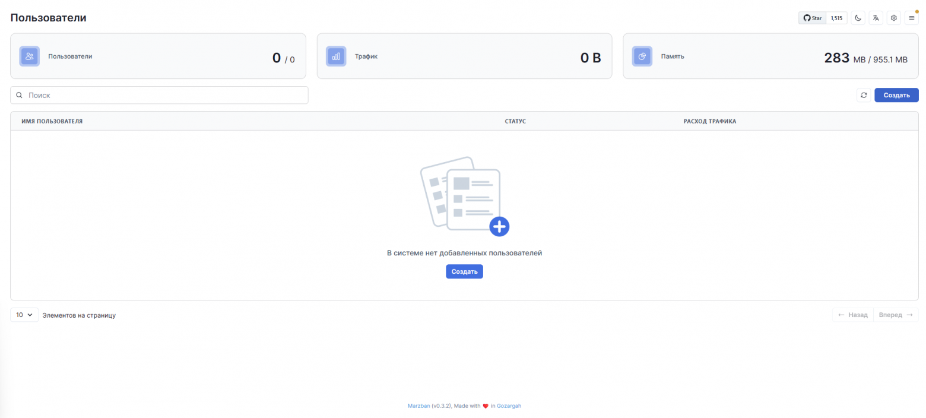
Task: Open core settings gear icon
Action: pos(893,18)
